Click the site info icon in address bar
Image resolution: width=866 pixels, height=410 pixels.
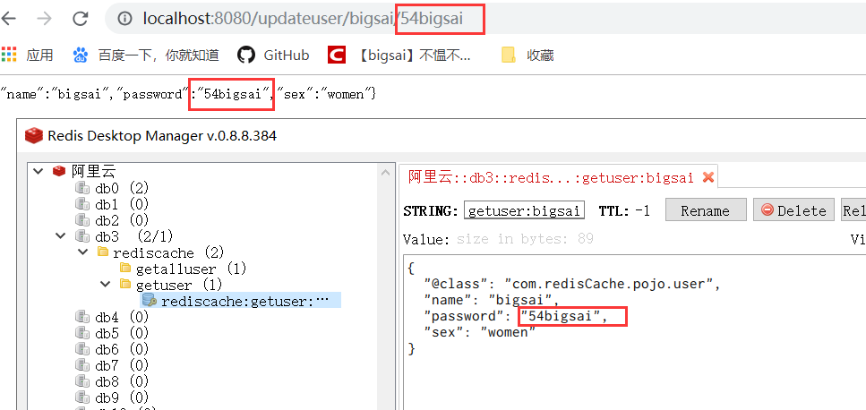125,19
